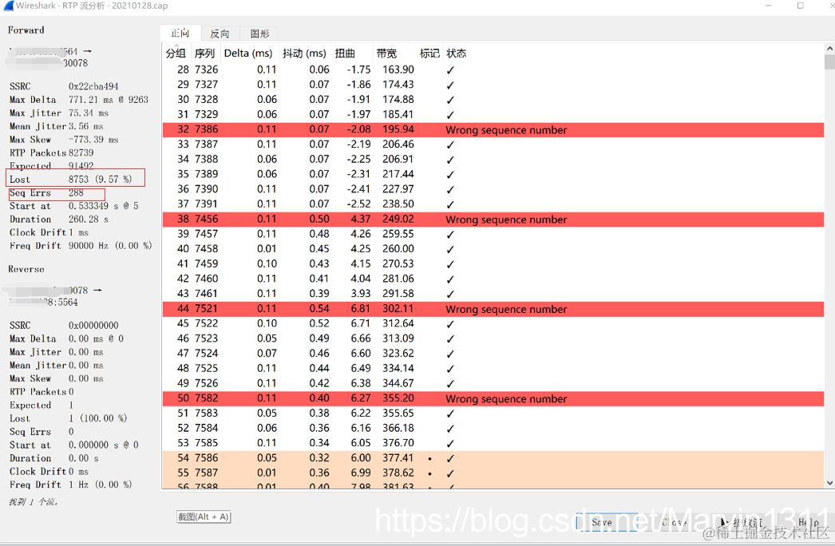Select packet 37 with sequence 7391
Image resolution: width=835 pixels, height=546 pixels.
pyautogui.click(x=493, y=204)
